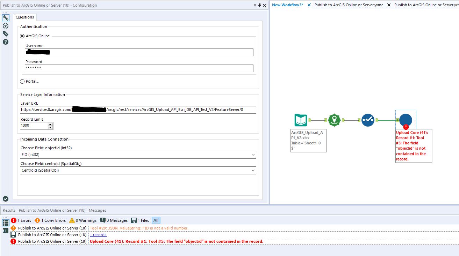Select the Publish to ArcGIS blue circle tool
This screenshot has height=256, width=459.
[x=406, y=120]
